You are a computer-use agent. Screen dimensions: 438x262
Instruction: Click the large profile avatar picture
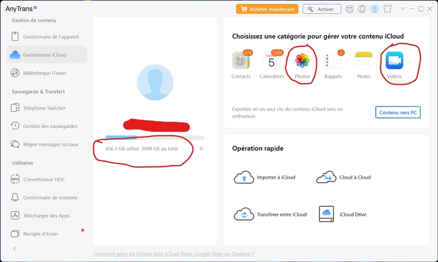pyautogui.click(x=155, y=82)
